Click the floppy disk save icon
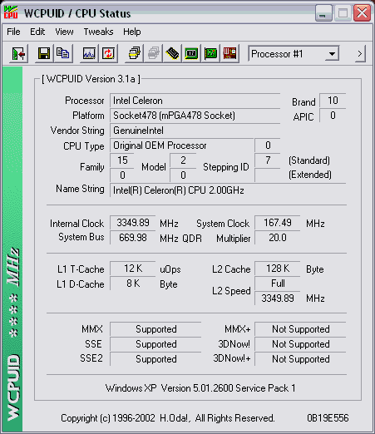Viewport: 375px width, 434px height. click(44, 53)
